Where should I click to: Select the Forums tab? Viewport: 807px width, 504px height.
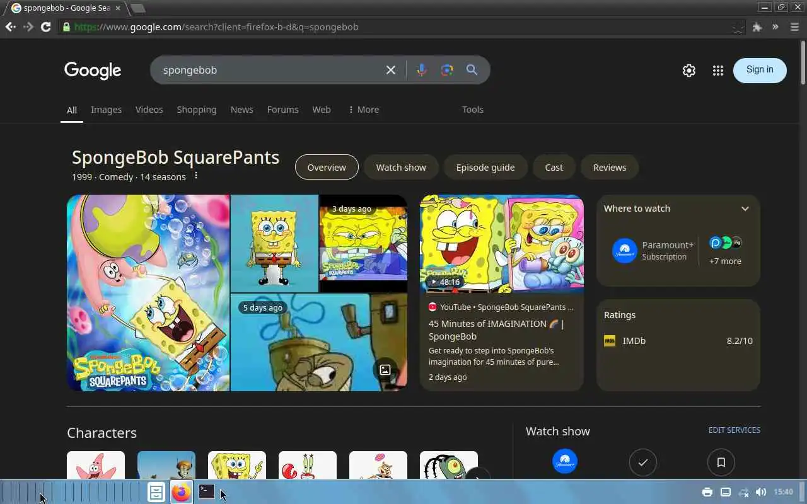(x=282, y=110)
